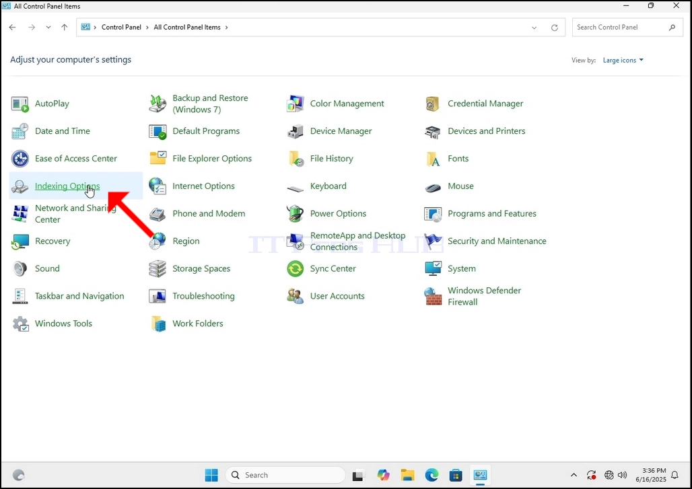
Task: Open the AutoPlay icon
Action: [20, 104]
